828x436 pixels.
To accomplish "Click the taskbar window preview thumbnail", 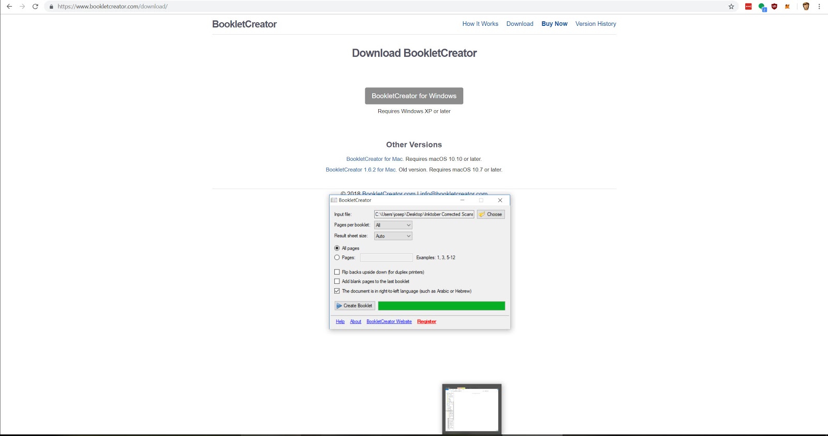I will pyautogui.click(x=472, y=410).
